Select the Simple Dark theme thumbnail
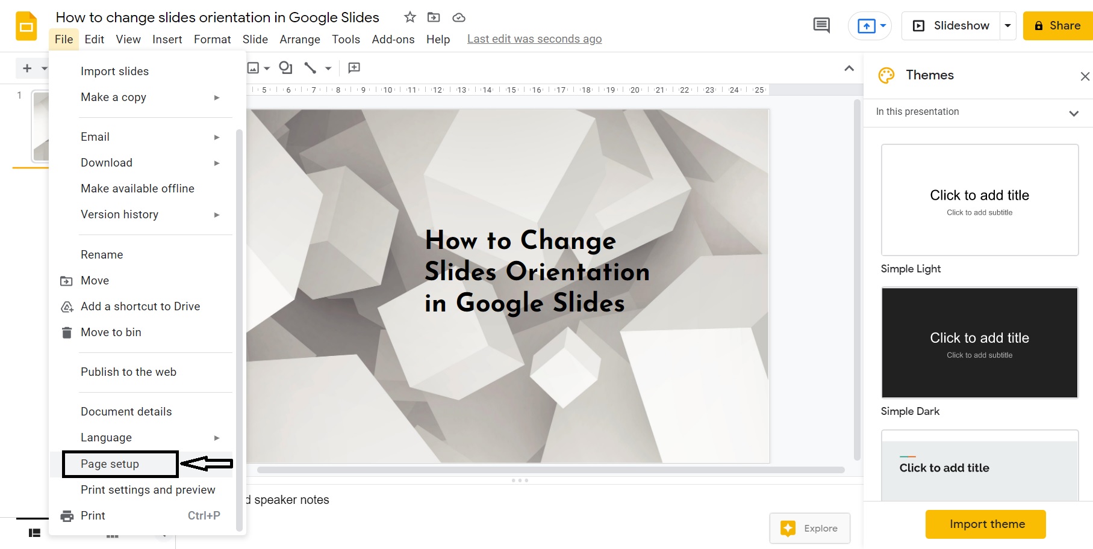Viewport: 1093px width, 549px height. click(x=980, y=343)
